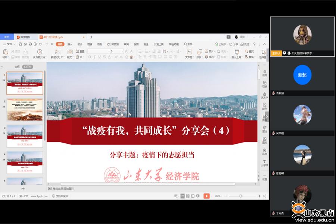Open the Animation (动画) ribbon tab

pyautogui.click(x=99, y=44)
